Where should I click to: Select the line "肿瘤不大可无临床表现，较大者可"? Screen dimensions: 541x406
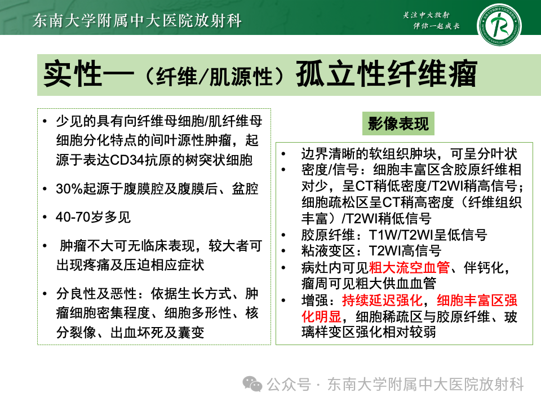tap(161, 246)
